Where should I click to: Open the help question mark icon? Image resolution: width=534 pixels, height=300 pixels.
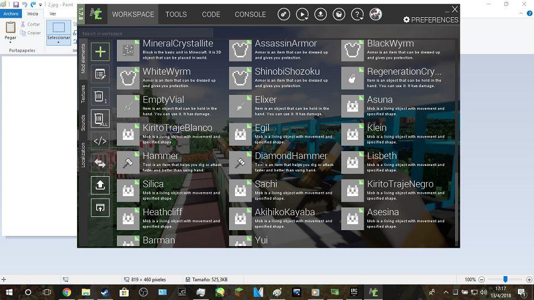[357, 14]
